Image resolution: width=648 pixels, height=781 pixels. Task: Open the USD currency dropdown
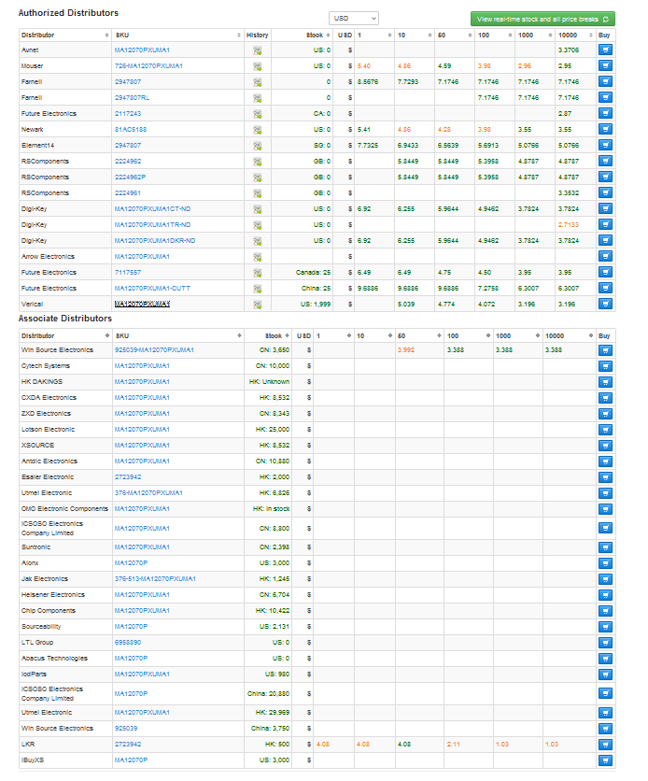(353, 19)
